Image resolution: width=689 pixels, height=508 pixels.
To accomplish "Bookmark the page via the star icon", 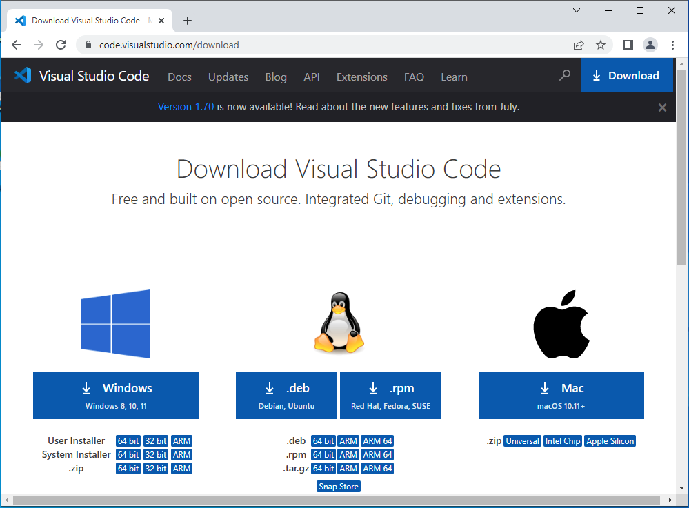I will coord(601,44).
